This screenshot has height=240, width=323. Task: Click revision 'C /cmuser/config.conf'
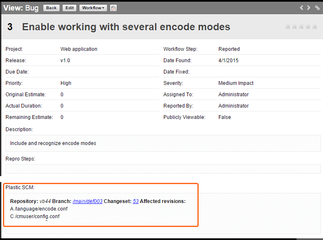(35, 216)
